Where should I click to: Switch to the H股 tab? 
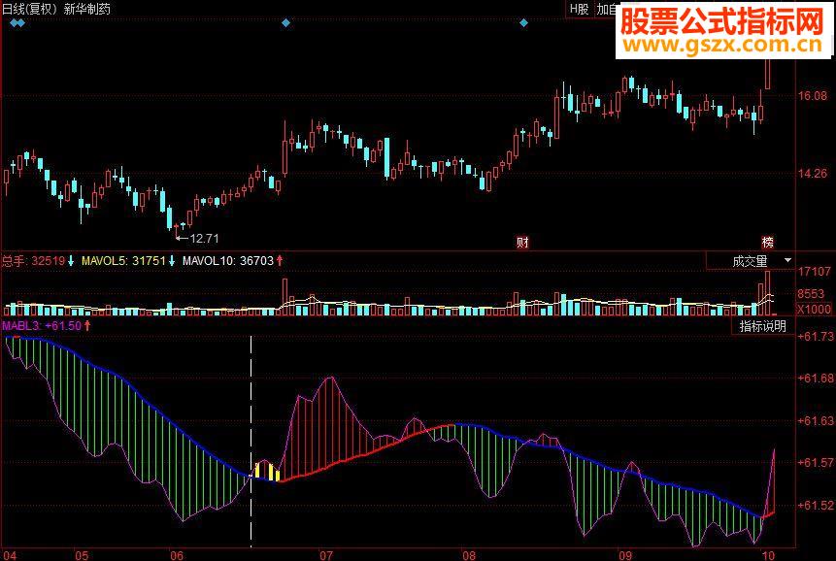pos(579,9)
